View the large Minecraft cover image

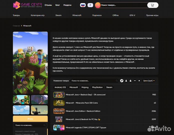tap(30, 63)
